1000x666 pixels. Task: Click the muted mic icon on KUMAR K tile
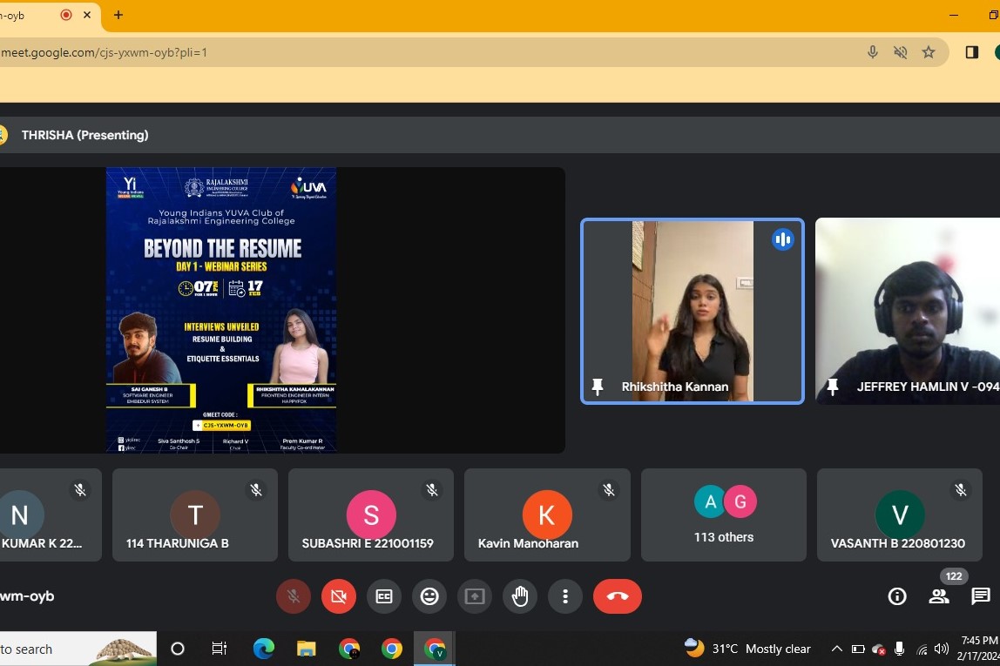coord(80,489)
